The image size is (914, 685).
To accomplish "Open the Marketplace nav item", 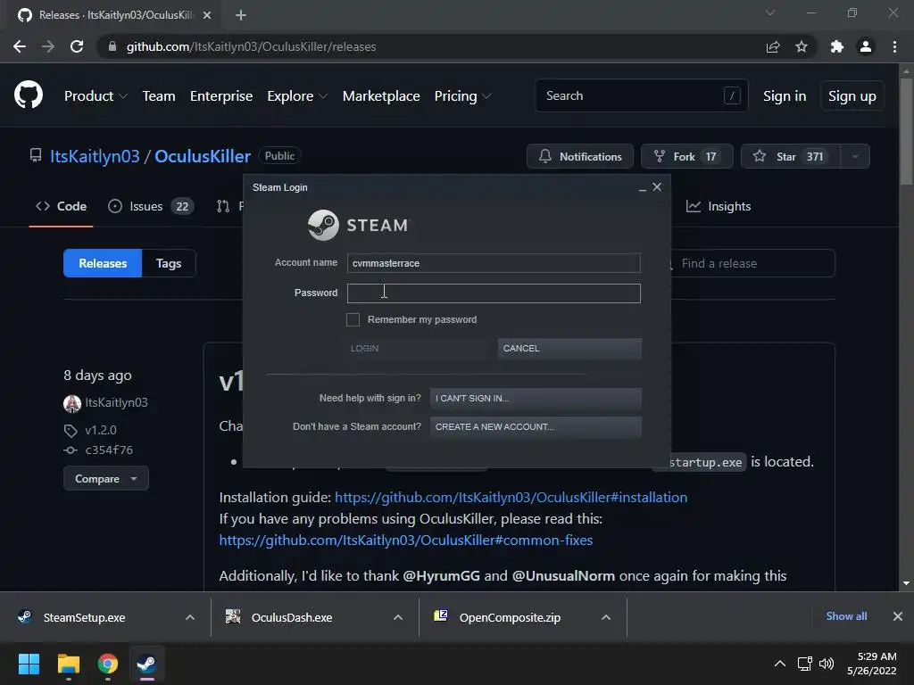I will (381, 96).
